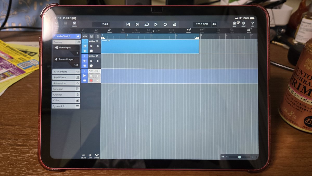The image size is (312, 176).
Task: Add a new track
Action: 90,156
